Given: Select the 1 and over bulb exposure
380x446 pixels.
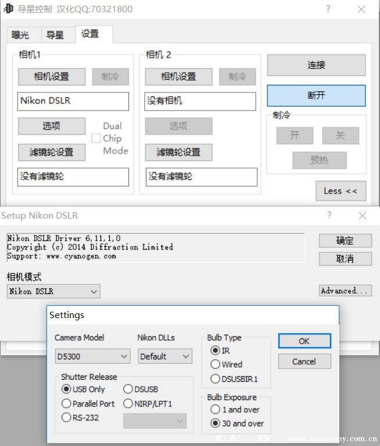Looking at the screenshot, I should click(216, 409).
